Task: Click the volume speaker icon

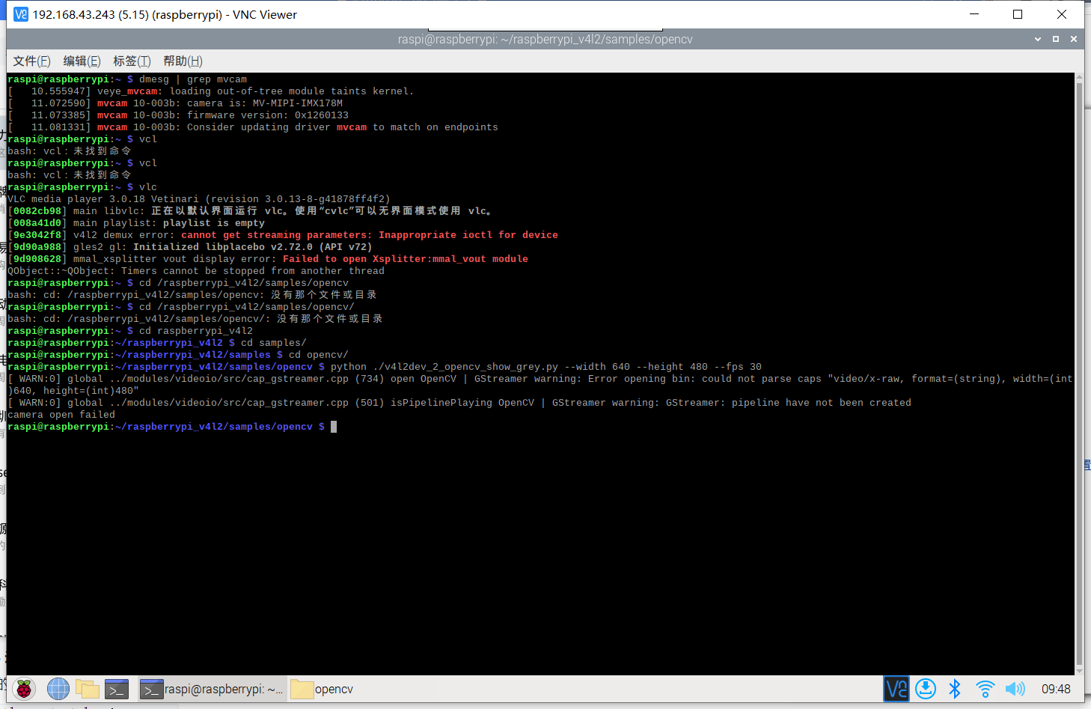Action: (x=1015, y=689)
